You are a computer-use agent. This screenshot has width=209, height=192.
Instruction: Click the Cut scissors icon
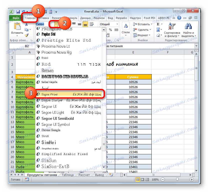coord(26,24)
